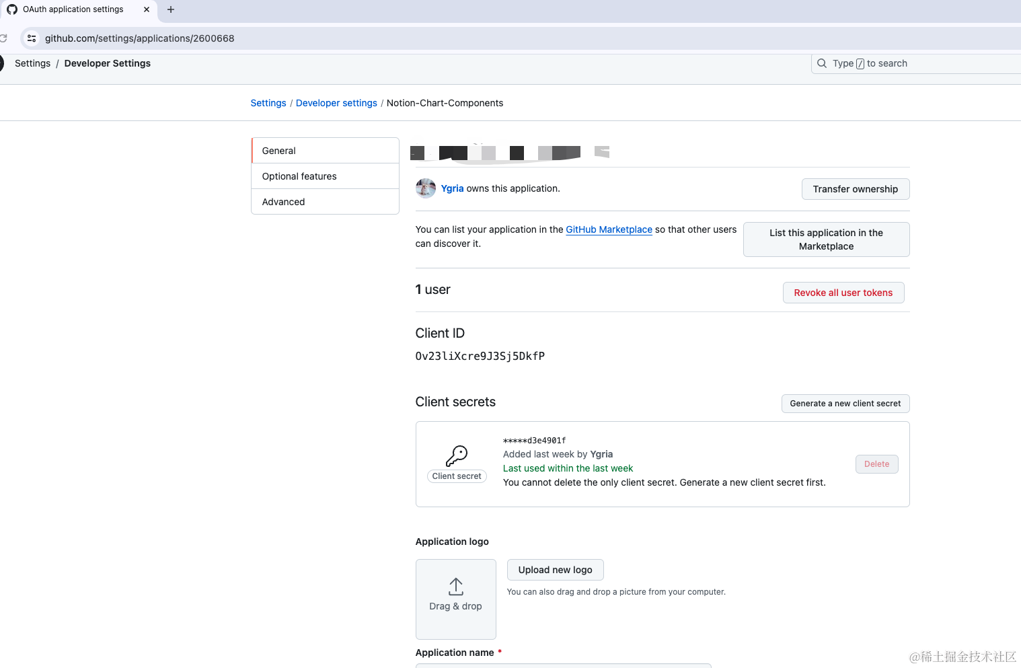The width and height of the screenshot is (1021, 668).
Task: Open Optional features in the sidebar
Action: (299, 176)
